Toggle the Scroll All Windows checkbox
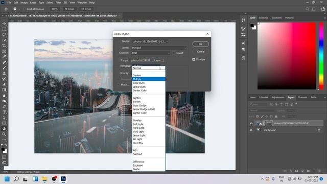This screenshot has width=327, height=184. click(25, 9)
